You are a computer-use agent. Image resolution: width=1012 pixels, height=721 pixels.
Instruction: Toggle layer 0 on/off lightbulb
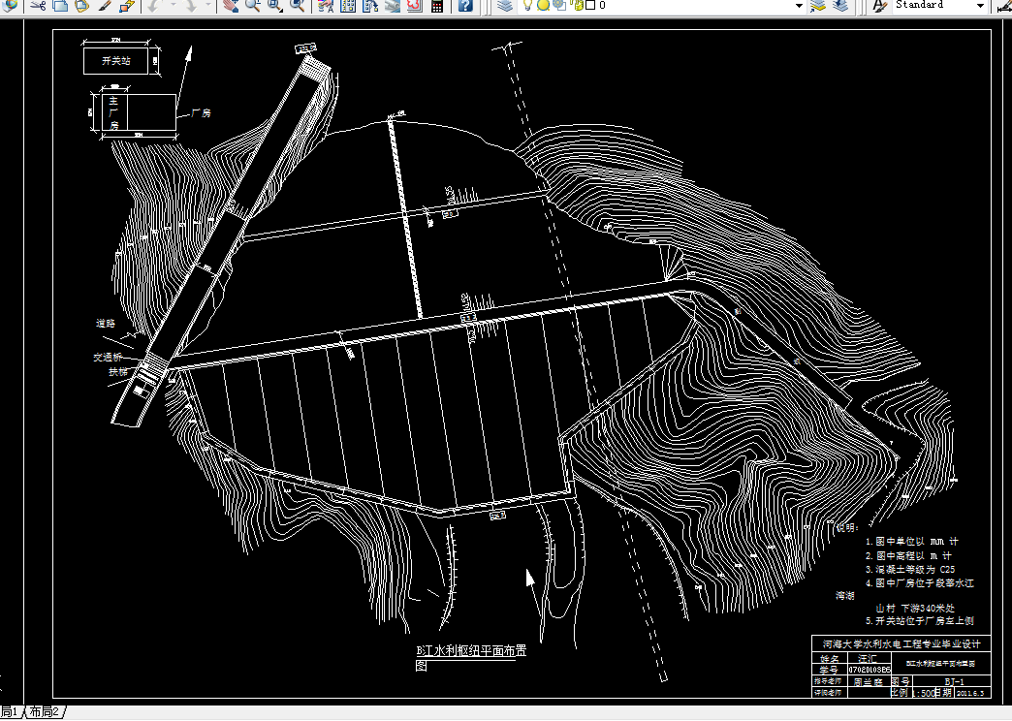click(x=527, y=5)
